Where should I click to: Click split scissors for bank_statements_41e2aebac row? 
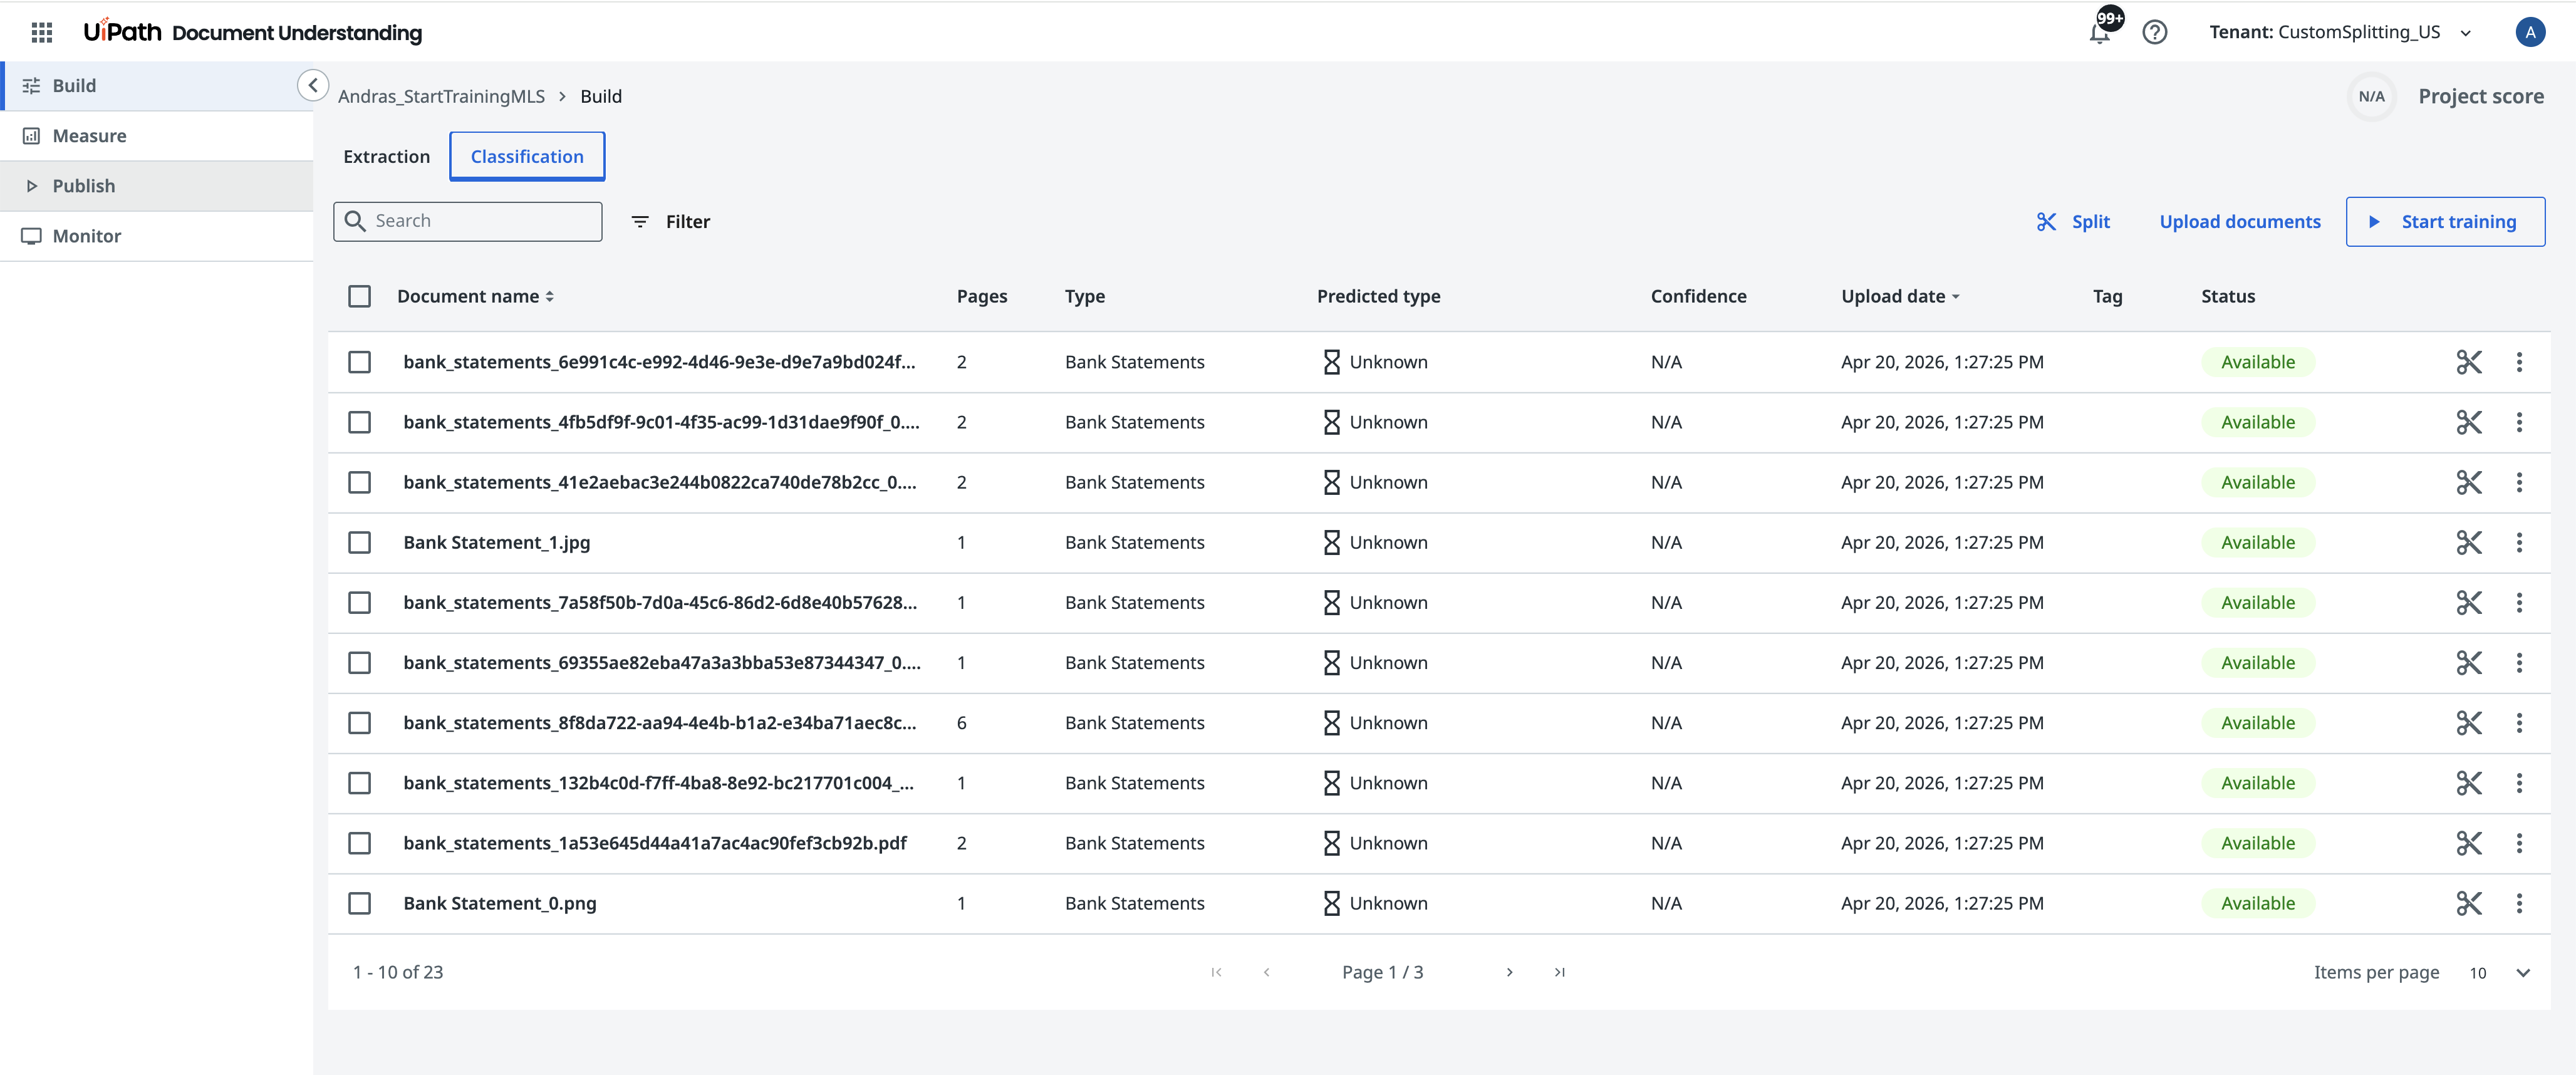point(2468,482)
